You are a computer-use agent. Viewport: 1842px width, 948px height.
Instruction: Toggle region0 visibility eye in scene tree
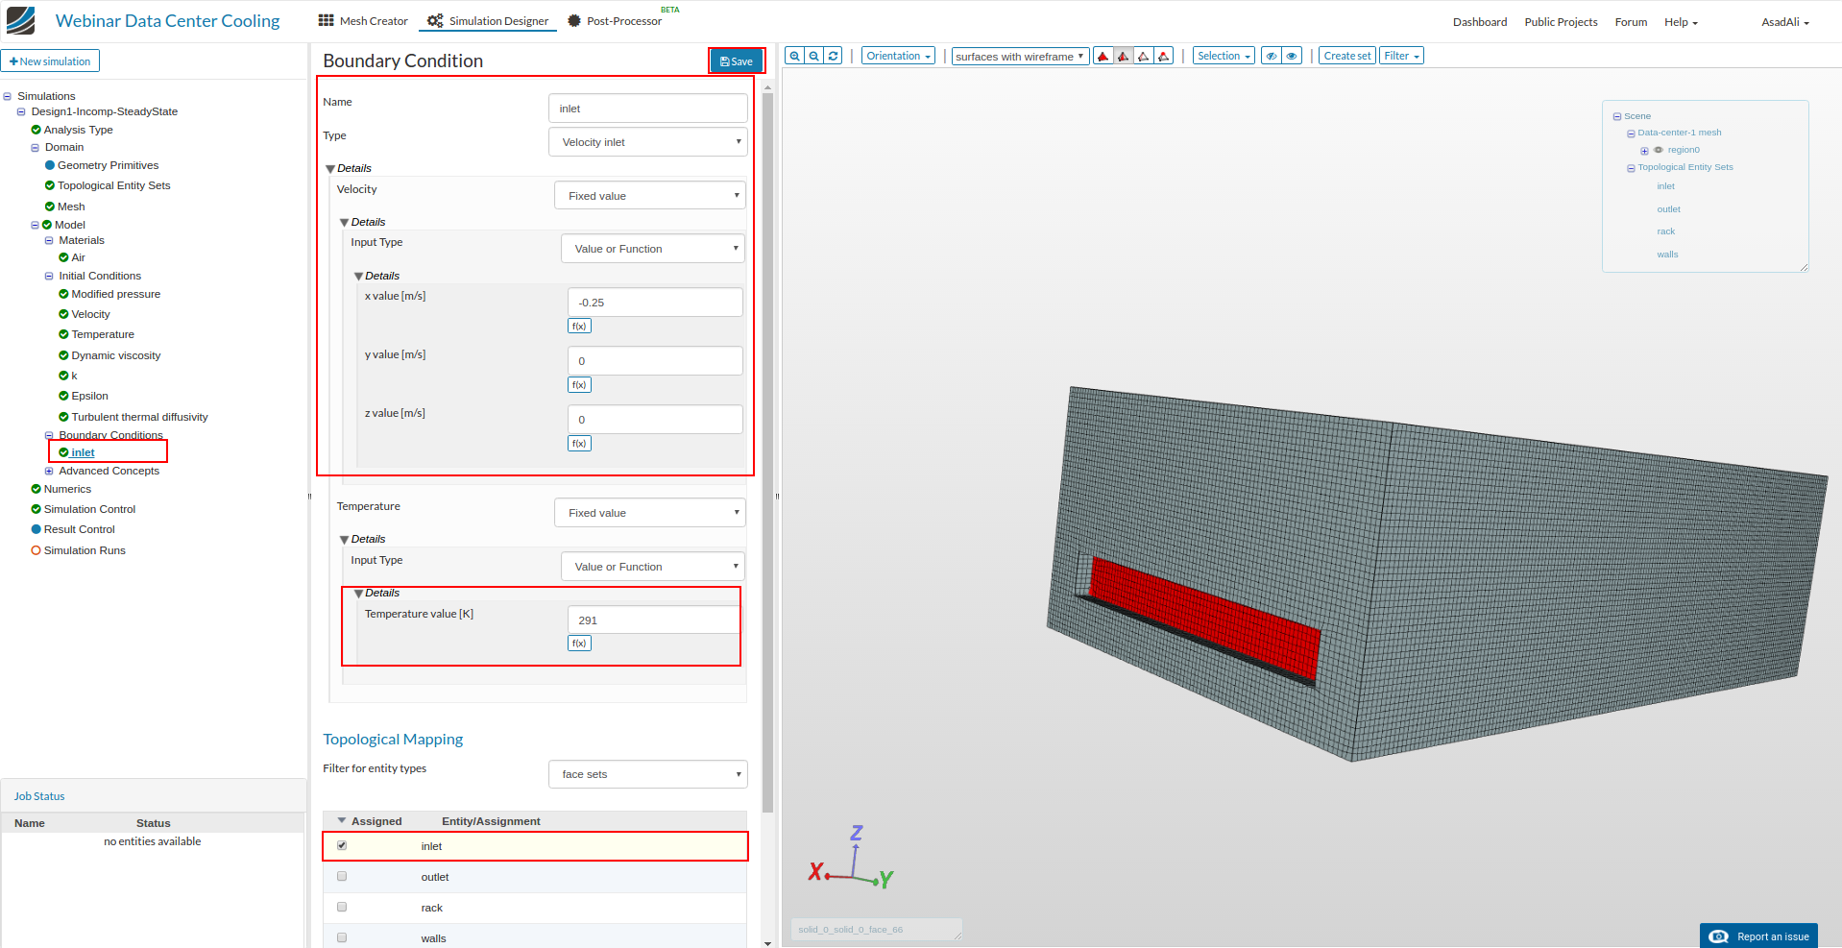tap(1659, 150)
